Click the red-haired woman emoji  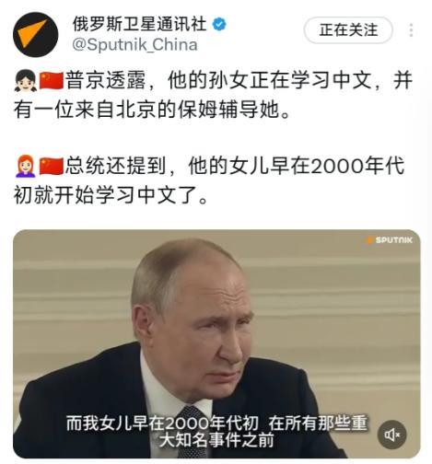26,166
